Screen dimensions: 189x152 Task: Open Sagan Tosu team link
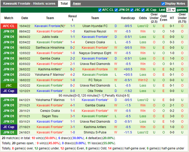click(x=50, y=116)
